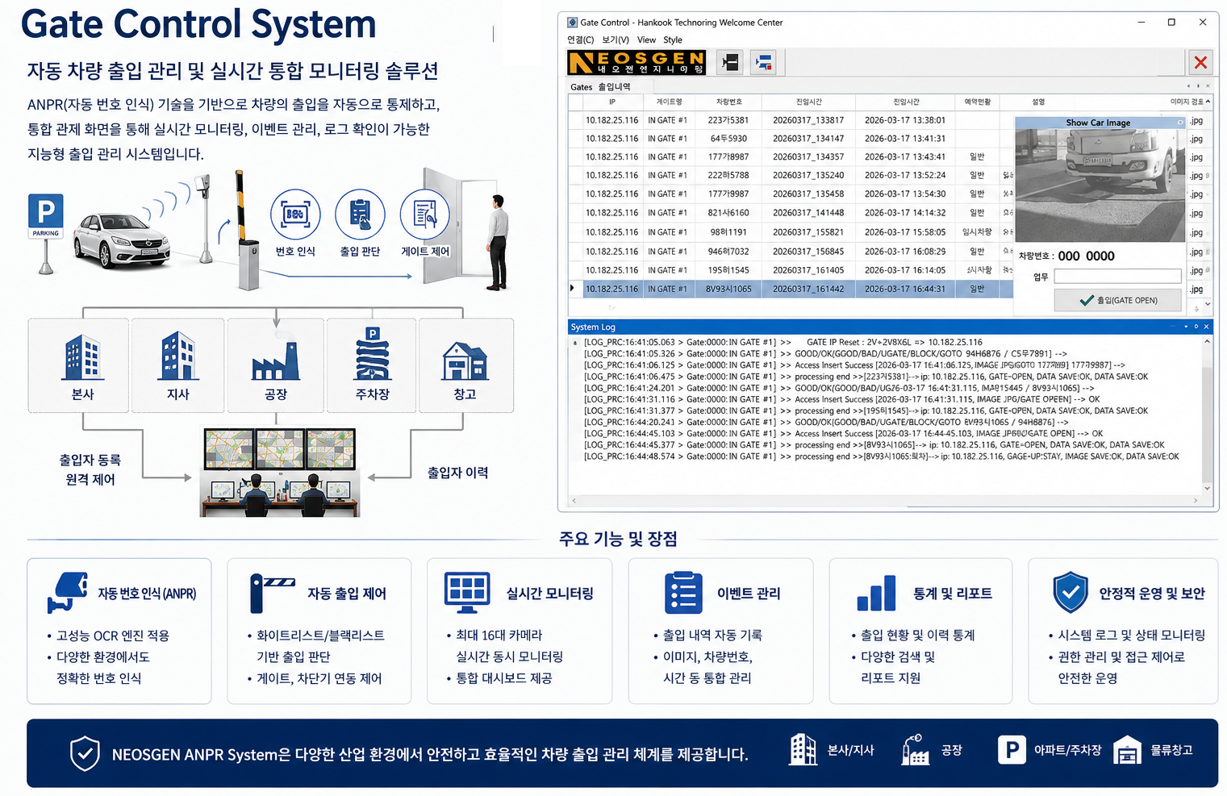
Task: Select the 주차장 parking ramp tile
Action: click(x=372, y=365)
